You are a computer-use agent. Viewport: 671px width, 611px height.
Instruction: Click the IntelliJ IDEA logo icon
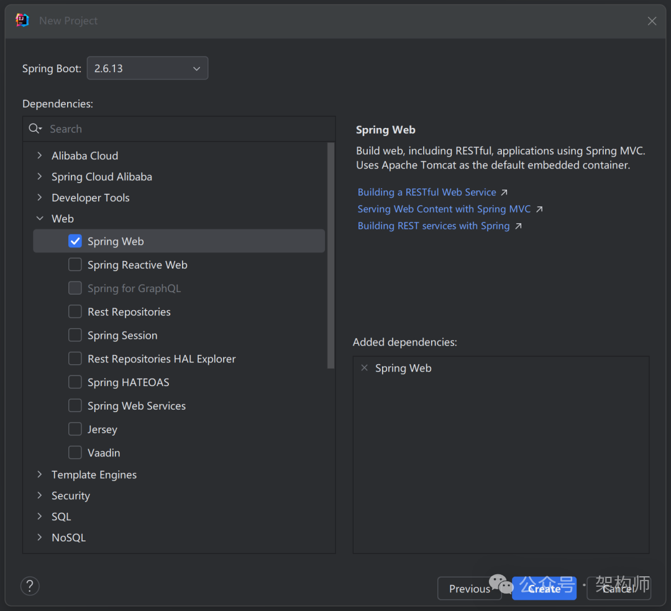coord(22,21)
